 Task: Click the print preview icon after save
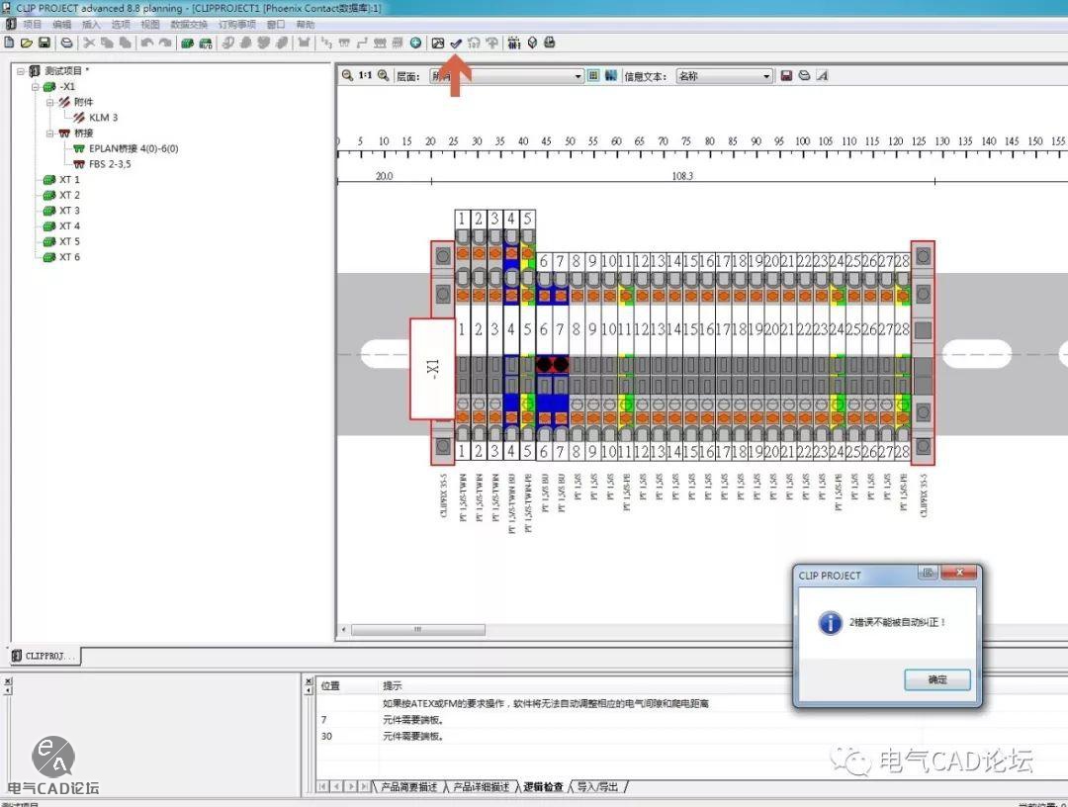(66, 43)
